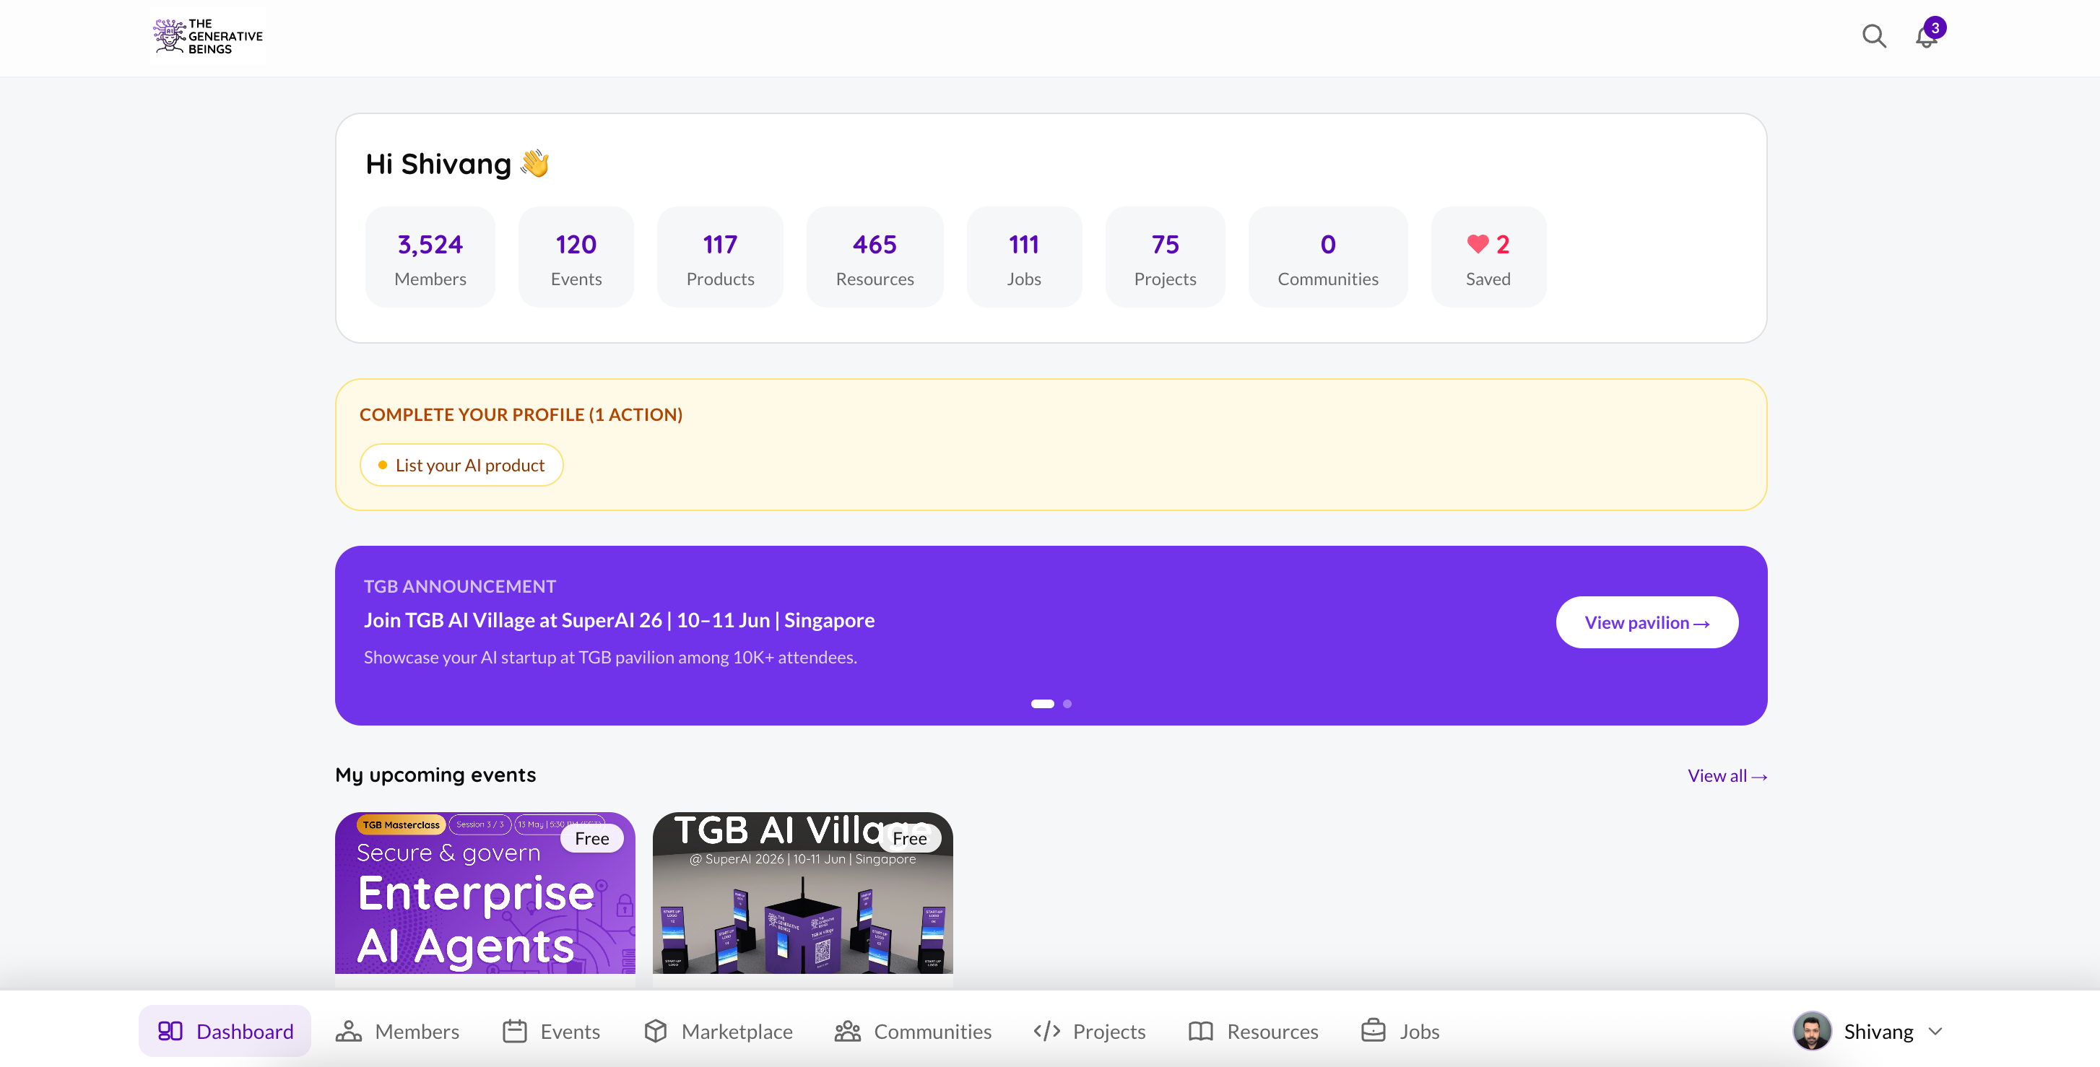Image resolution: width=2100 pixels, height=1067 pixels.
Task: Click the Hi Shivang greeting
Action: point(457,164)
